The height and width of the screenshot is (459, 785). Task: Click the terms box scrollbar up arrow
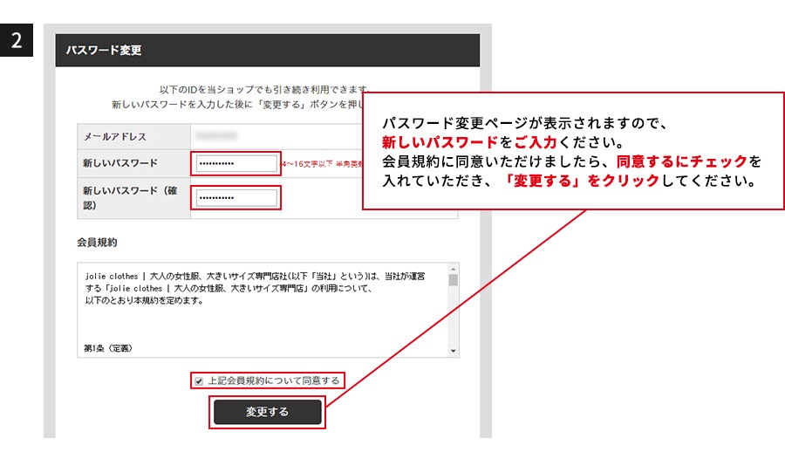point(453,269)
